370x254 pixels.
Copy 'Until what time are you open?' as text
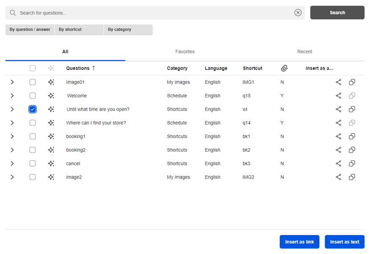352,109
